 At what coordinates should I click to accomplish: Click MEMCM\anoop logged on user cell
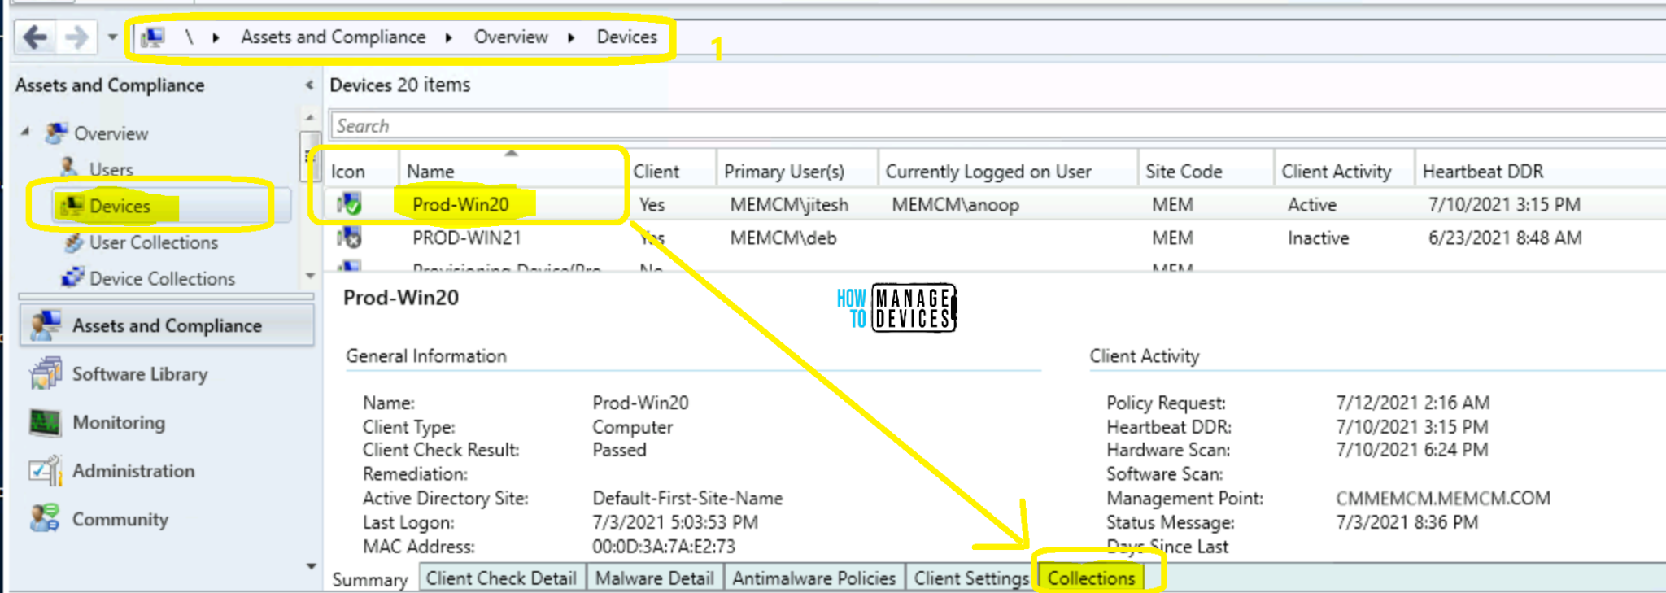tap(955, 205)
